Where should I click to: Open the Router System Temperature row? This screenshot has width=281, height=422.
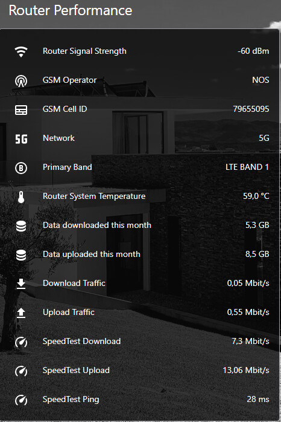[140, 196]
